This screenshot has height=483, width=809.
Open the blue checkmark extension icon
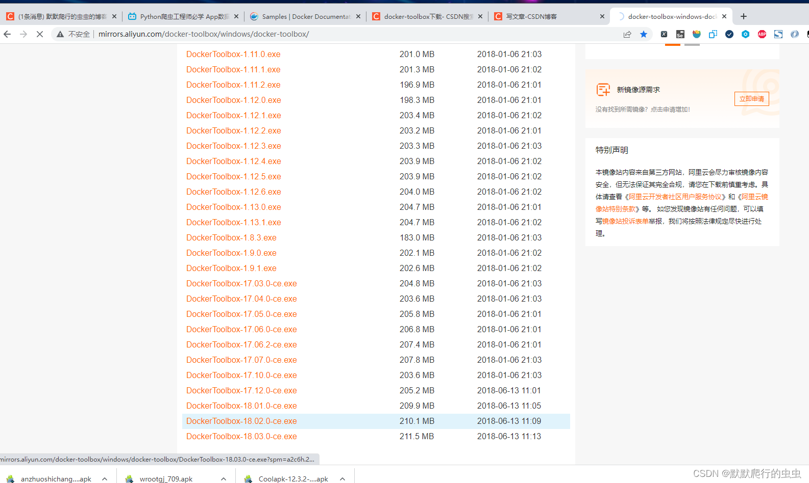click(x=729, y=34)
